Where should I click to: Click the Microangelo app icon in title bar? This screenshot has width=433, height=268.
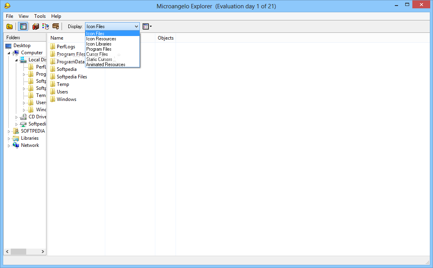(8, 6)
